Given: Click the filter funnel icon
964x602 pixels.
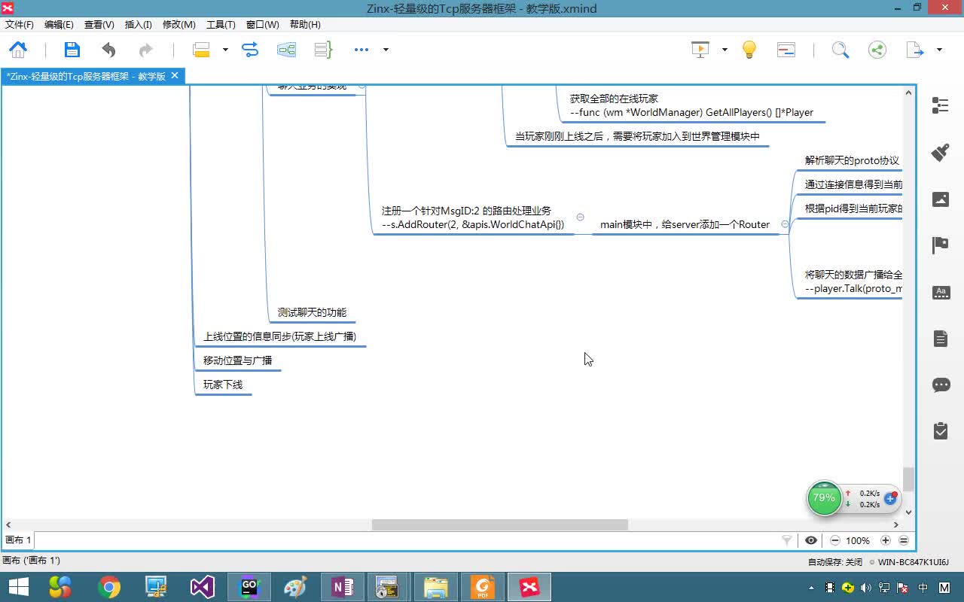Looking at the screenshot, I should pos(787,540).
